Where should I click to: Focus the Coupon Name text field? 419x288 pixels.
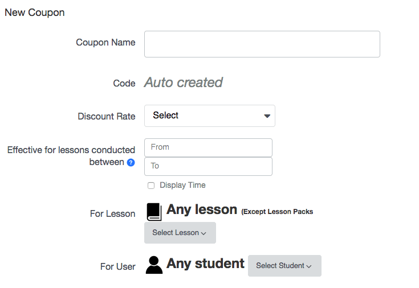tap(262, 44)
